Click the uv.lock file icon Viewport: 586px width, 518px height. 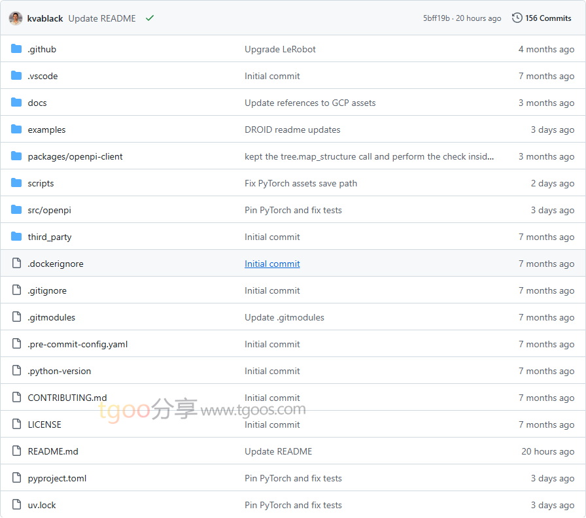pyautogui.click(x=16, y=504)
